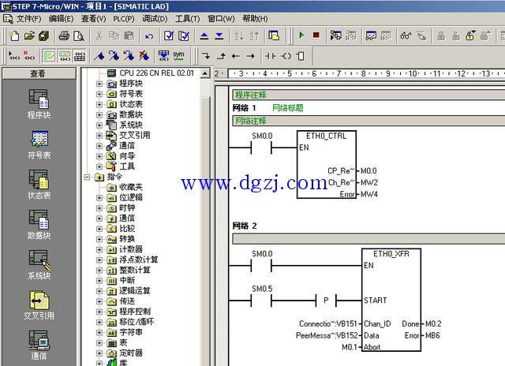Upload program from PLC with up arrow
The image size is (505, 366).
[x=204, y=35]
